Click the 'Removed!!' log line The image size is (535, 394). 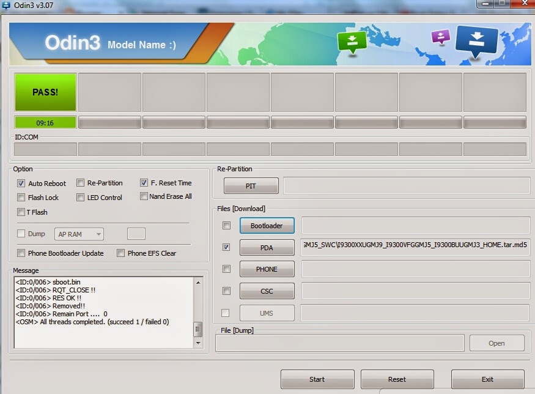point(50,305)
